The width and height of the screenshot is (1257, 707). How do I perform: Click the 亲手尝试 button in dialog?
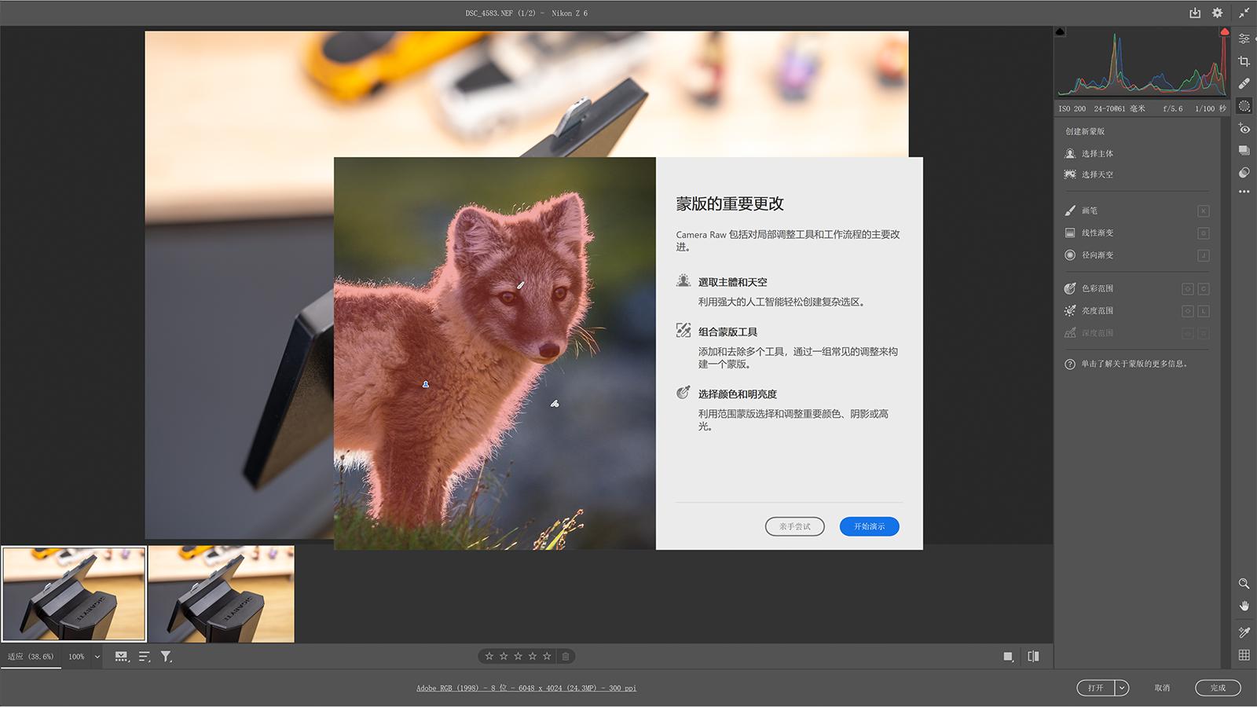pos(794,526)
